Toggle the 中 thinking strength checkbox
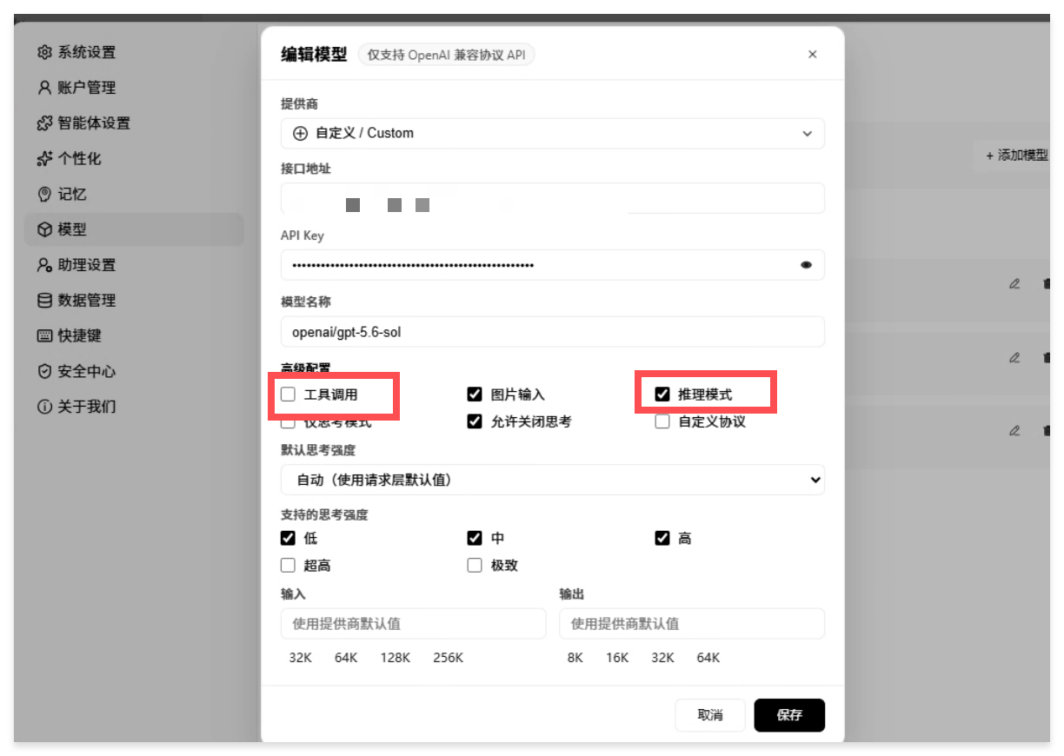 [x=475, y=539]
